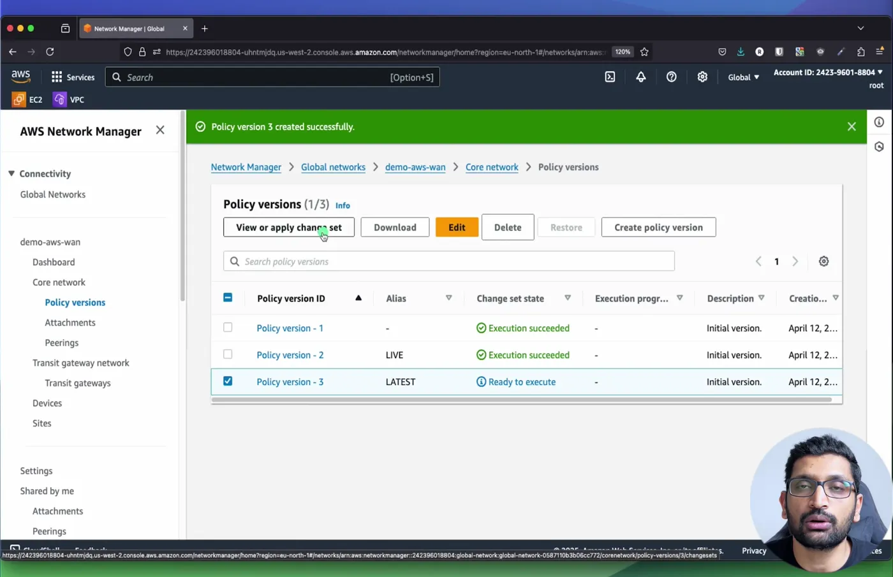Open the Global region dropdown
Image resolution: width=893 pixels, height=577 pixels.
pos(744,77)
